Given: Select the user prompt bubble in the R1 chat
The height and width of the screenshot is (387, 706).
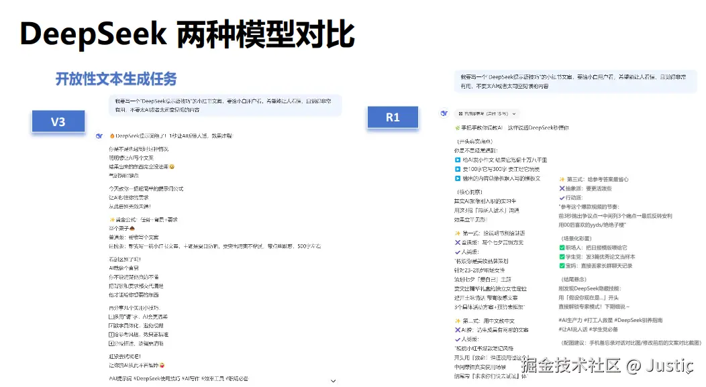Looking at the screenshot, I should tap(575, 81).
